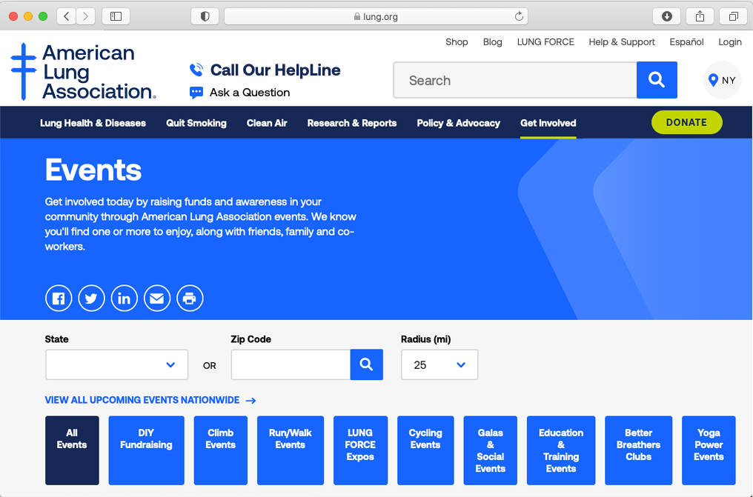Select Better Breathers Clubs tile

point(638,450)
